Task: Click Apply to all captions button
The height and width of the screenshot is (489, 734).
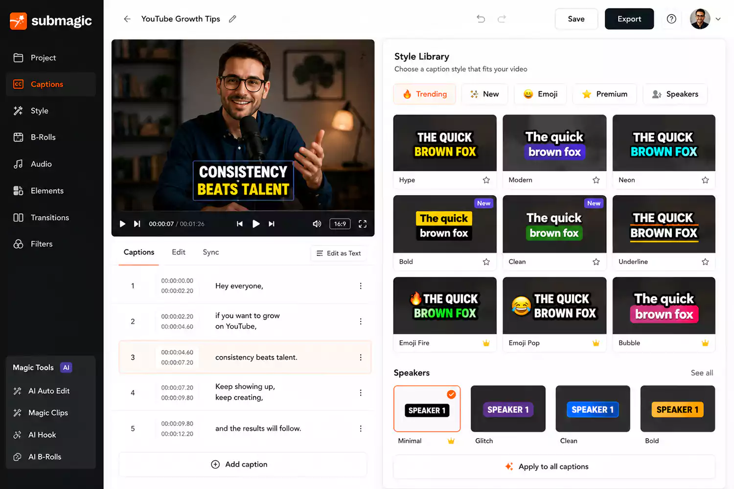Action: [x=554, y=467]
